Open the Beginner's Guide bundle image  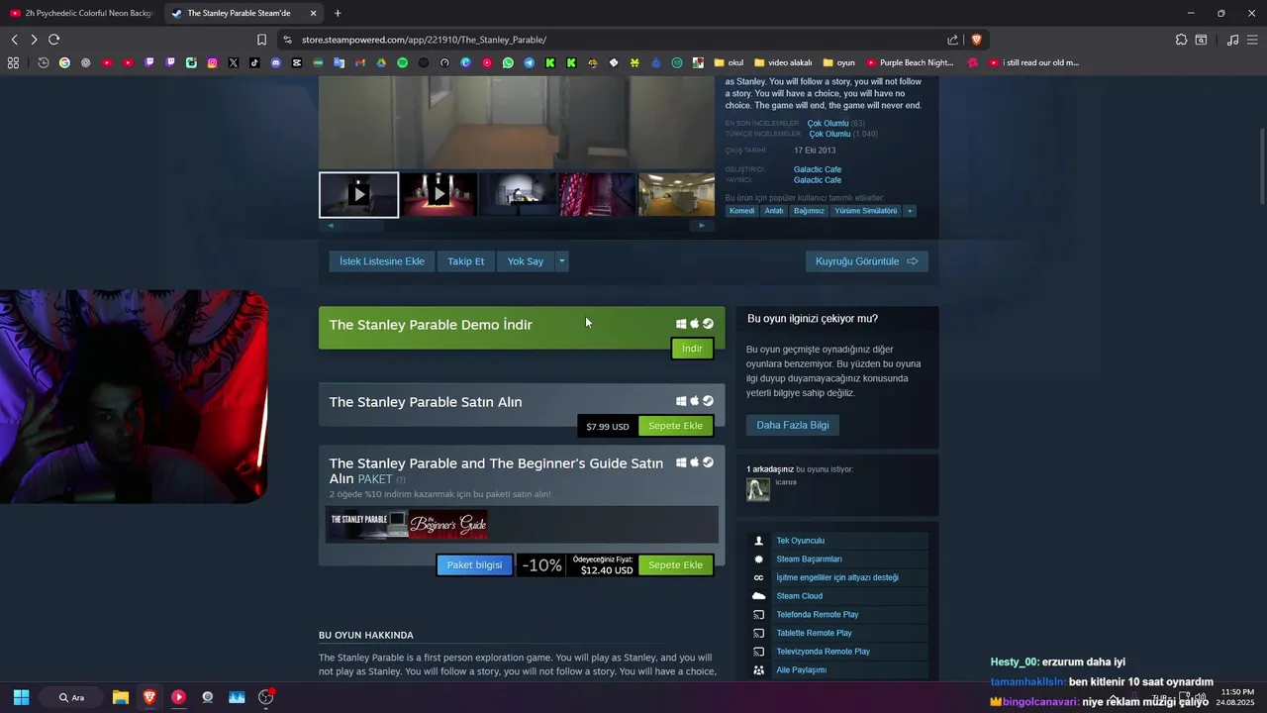point(448,524)
